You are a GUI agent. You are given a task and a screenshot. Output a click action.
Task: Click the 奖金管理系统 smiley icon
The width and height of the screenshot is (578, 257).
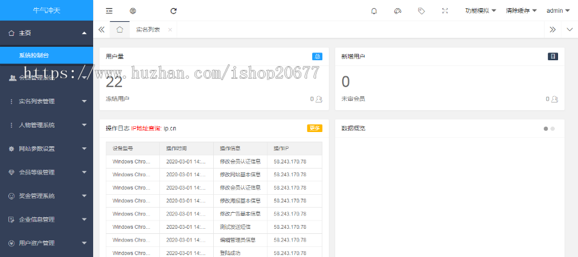point(11,196)
